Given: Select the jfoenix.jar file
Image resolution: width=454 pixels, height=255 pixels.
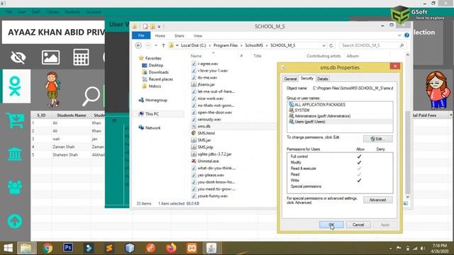Looking at the screenshot, I should click(x=206, y=84).
